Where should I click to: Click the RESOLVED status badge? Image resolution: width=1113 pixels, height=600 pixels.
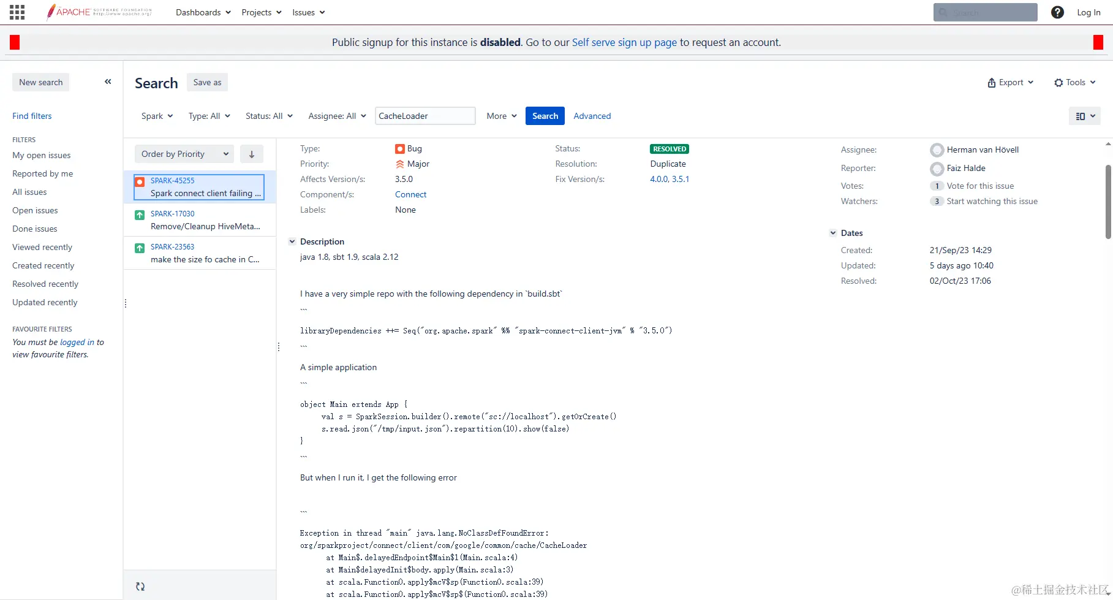(670, 149)
